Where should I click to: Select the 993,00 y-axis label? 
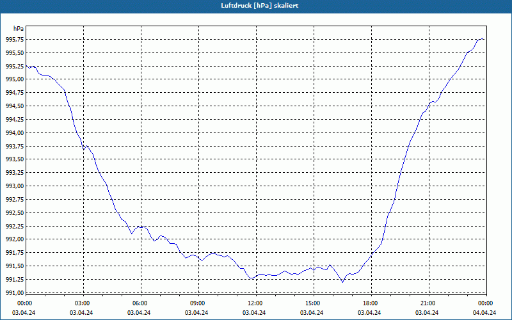(x=15, y=186)
